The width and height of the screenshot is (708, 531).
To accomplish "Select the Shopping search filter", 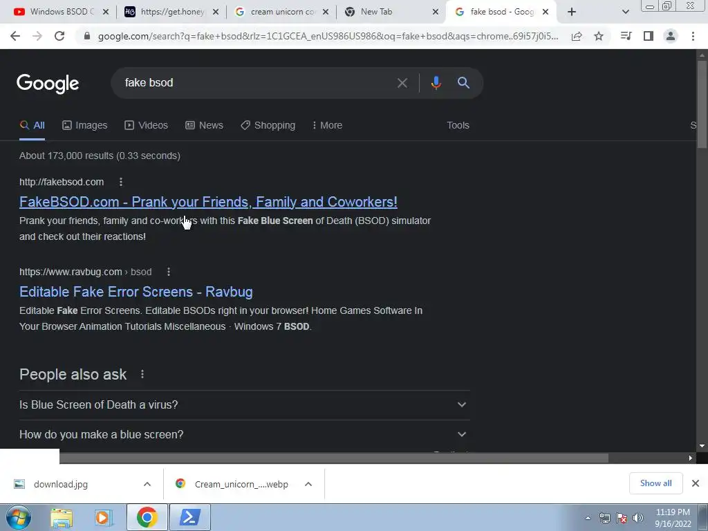I will coord(268,126).
